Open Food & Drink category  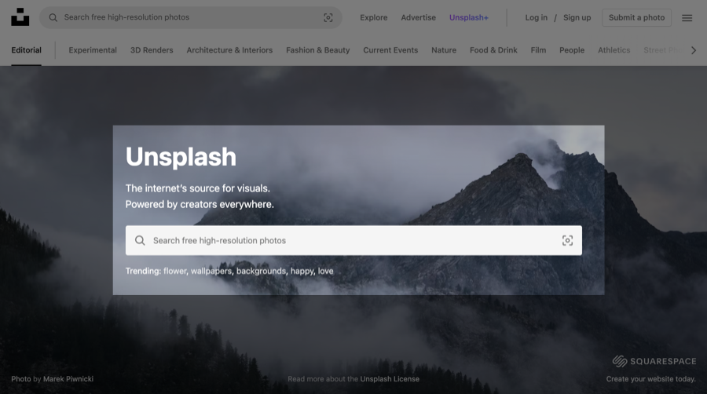point(493,50)
